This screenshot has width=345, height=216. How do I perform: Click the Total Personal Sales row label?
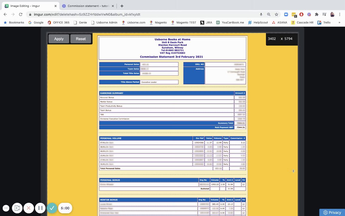[110, 168]
